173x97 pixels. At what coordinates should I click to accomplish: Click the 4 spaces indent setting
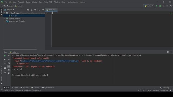[156, 91]
